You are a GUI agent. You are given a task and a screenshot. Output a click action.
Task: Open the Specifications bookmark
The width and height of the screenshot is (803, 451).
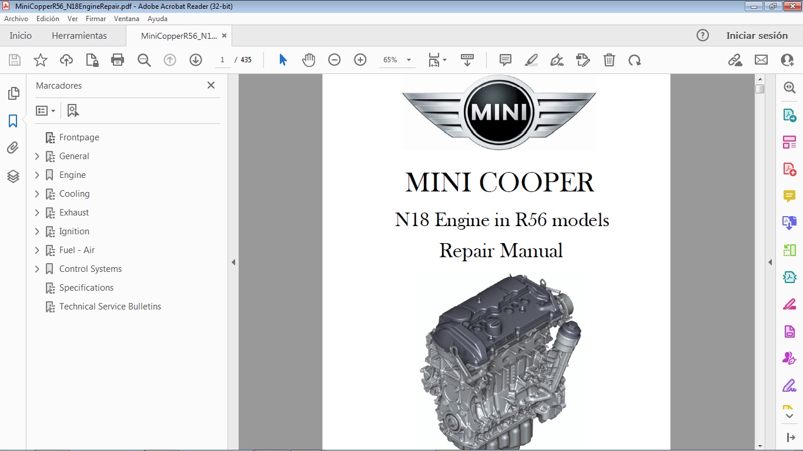85,287
